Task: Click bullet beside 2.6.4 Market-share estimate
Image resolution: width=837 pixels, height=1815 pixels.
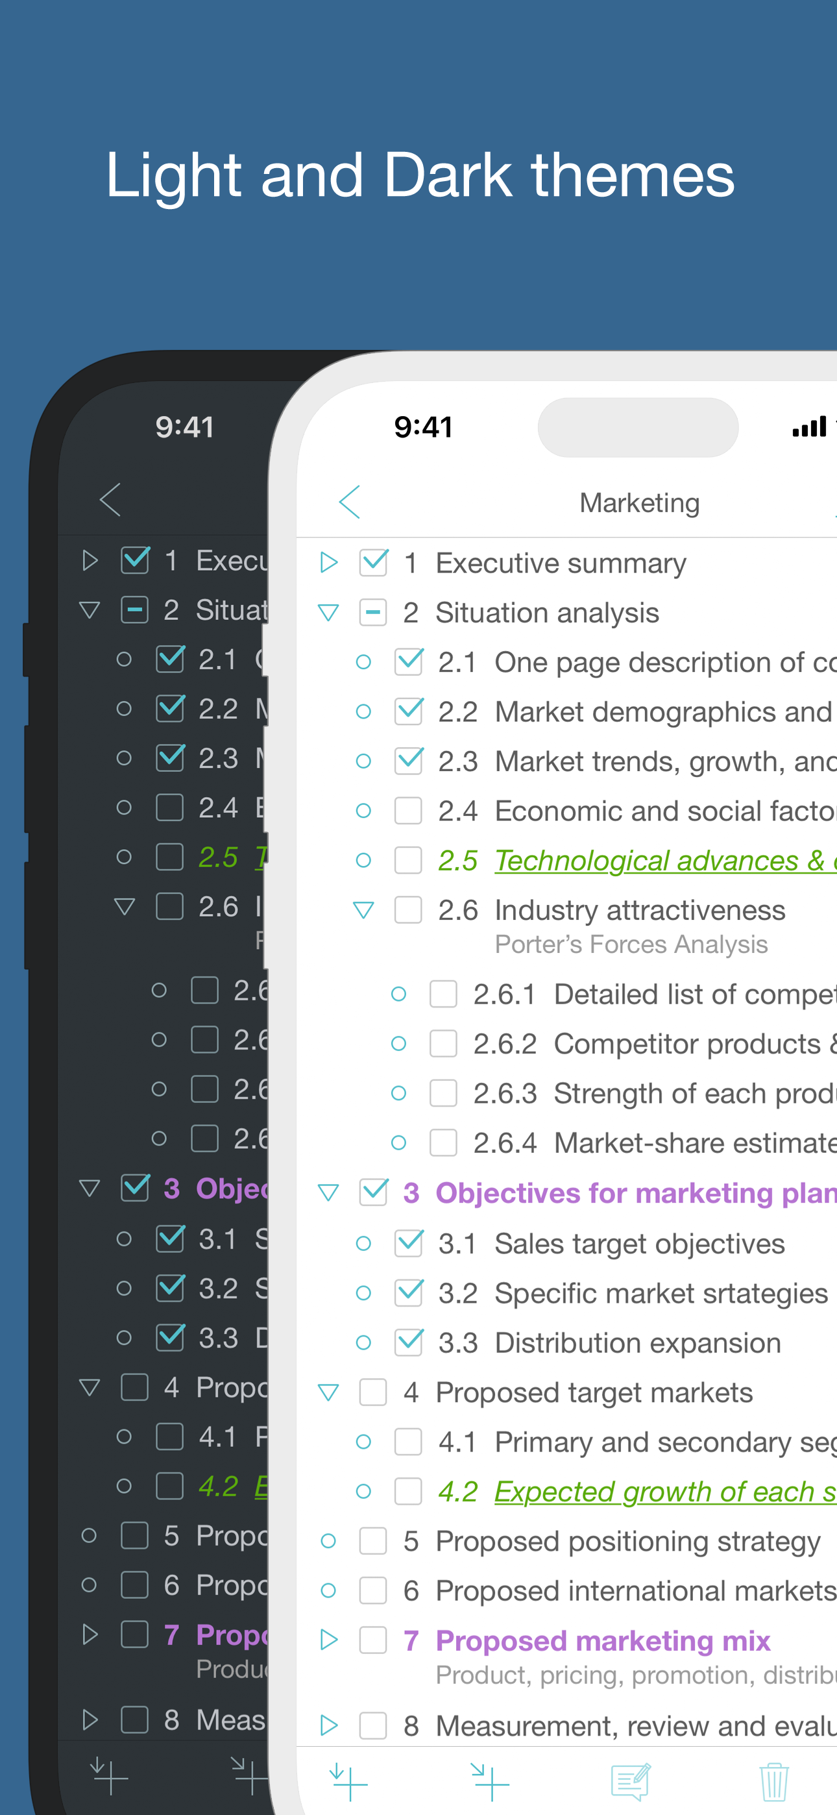Action: (x=399, y=1143)
